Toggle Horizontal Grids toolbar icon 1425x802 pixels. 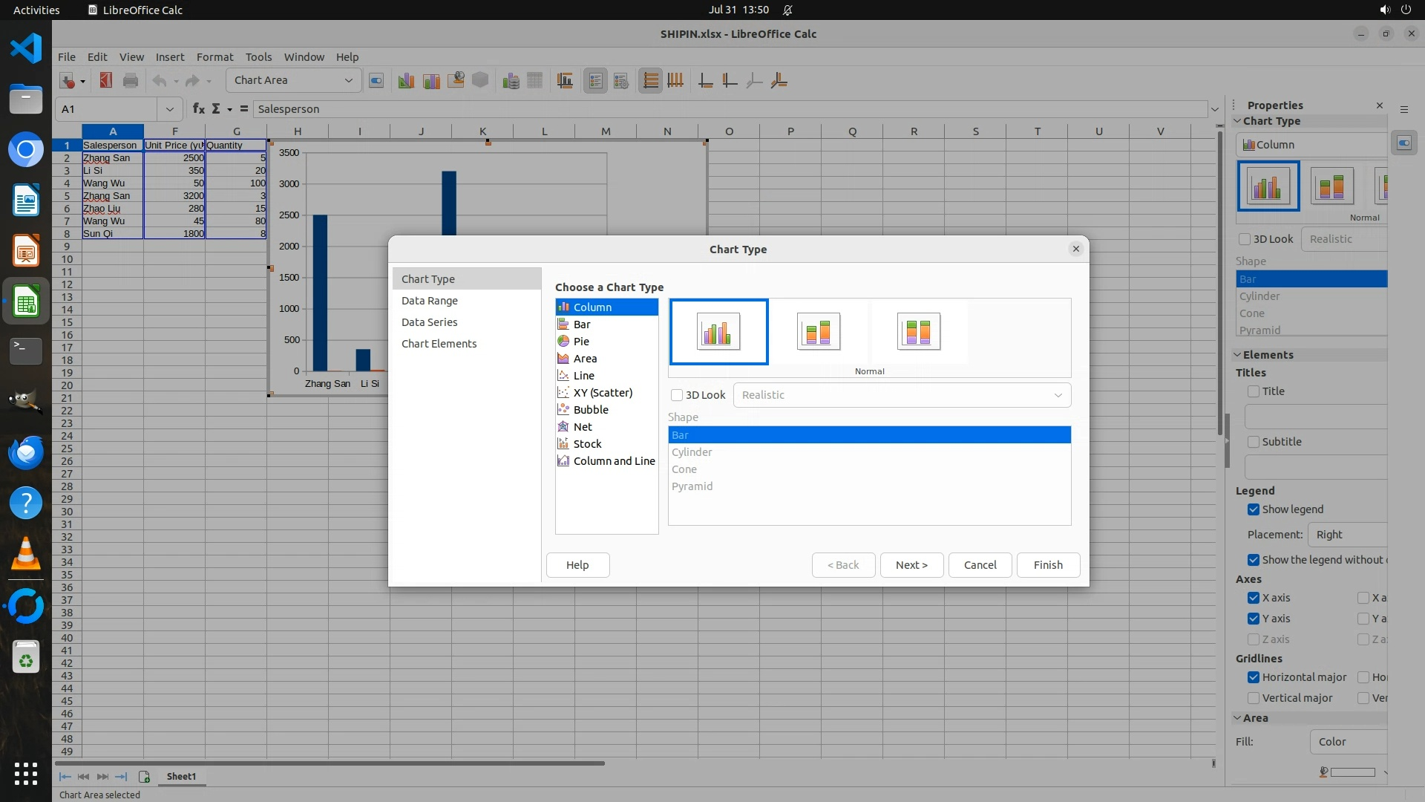[x=650, y=80]
